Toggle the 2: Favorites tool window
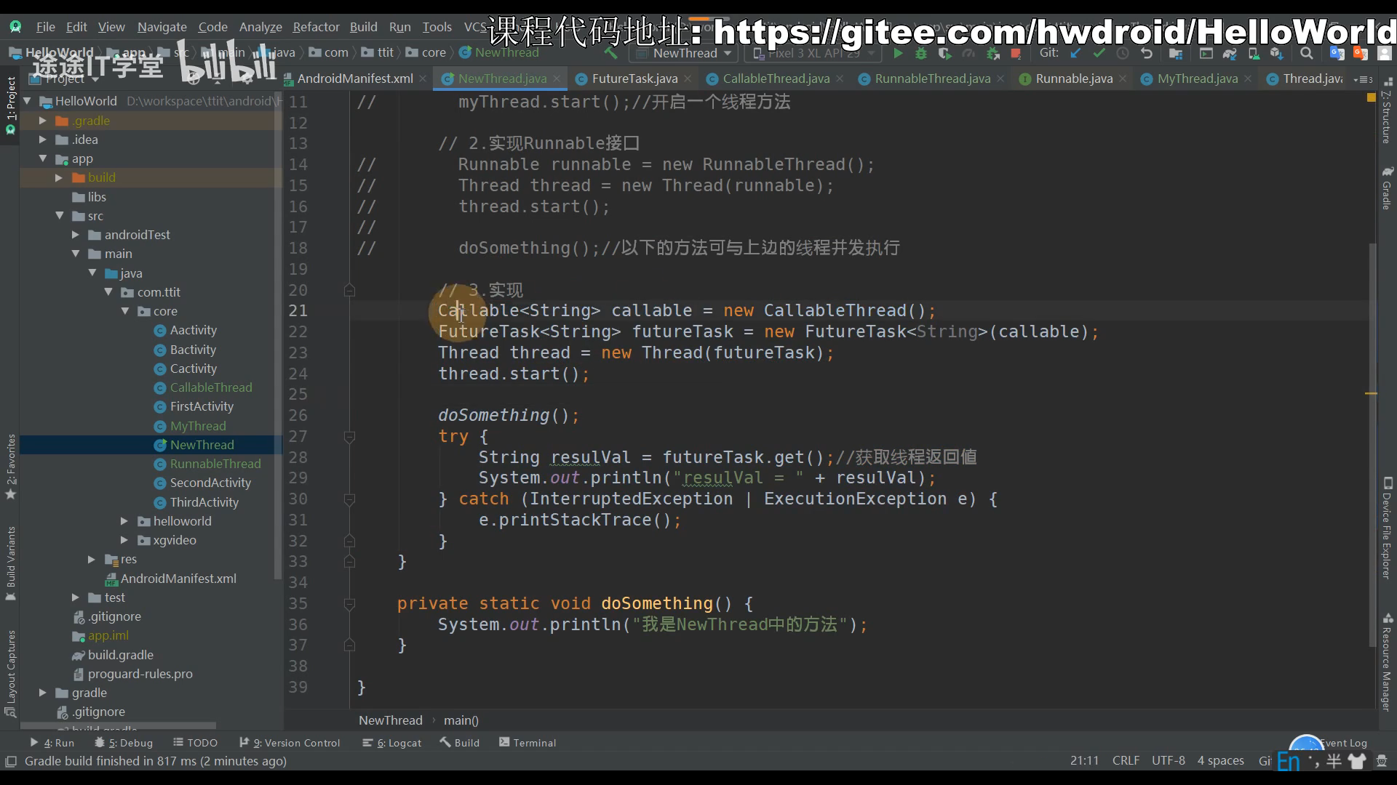1397x785 pixels. pyautogui.click(x=10, y=467)
